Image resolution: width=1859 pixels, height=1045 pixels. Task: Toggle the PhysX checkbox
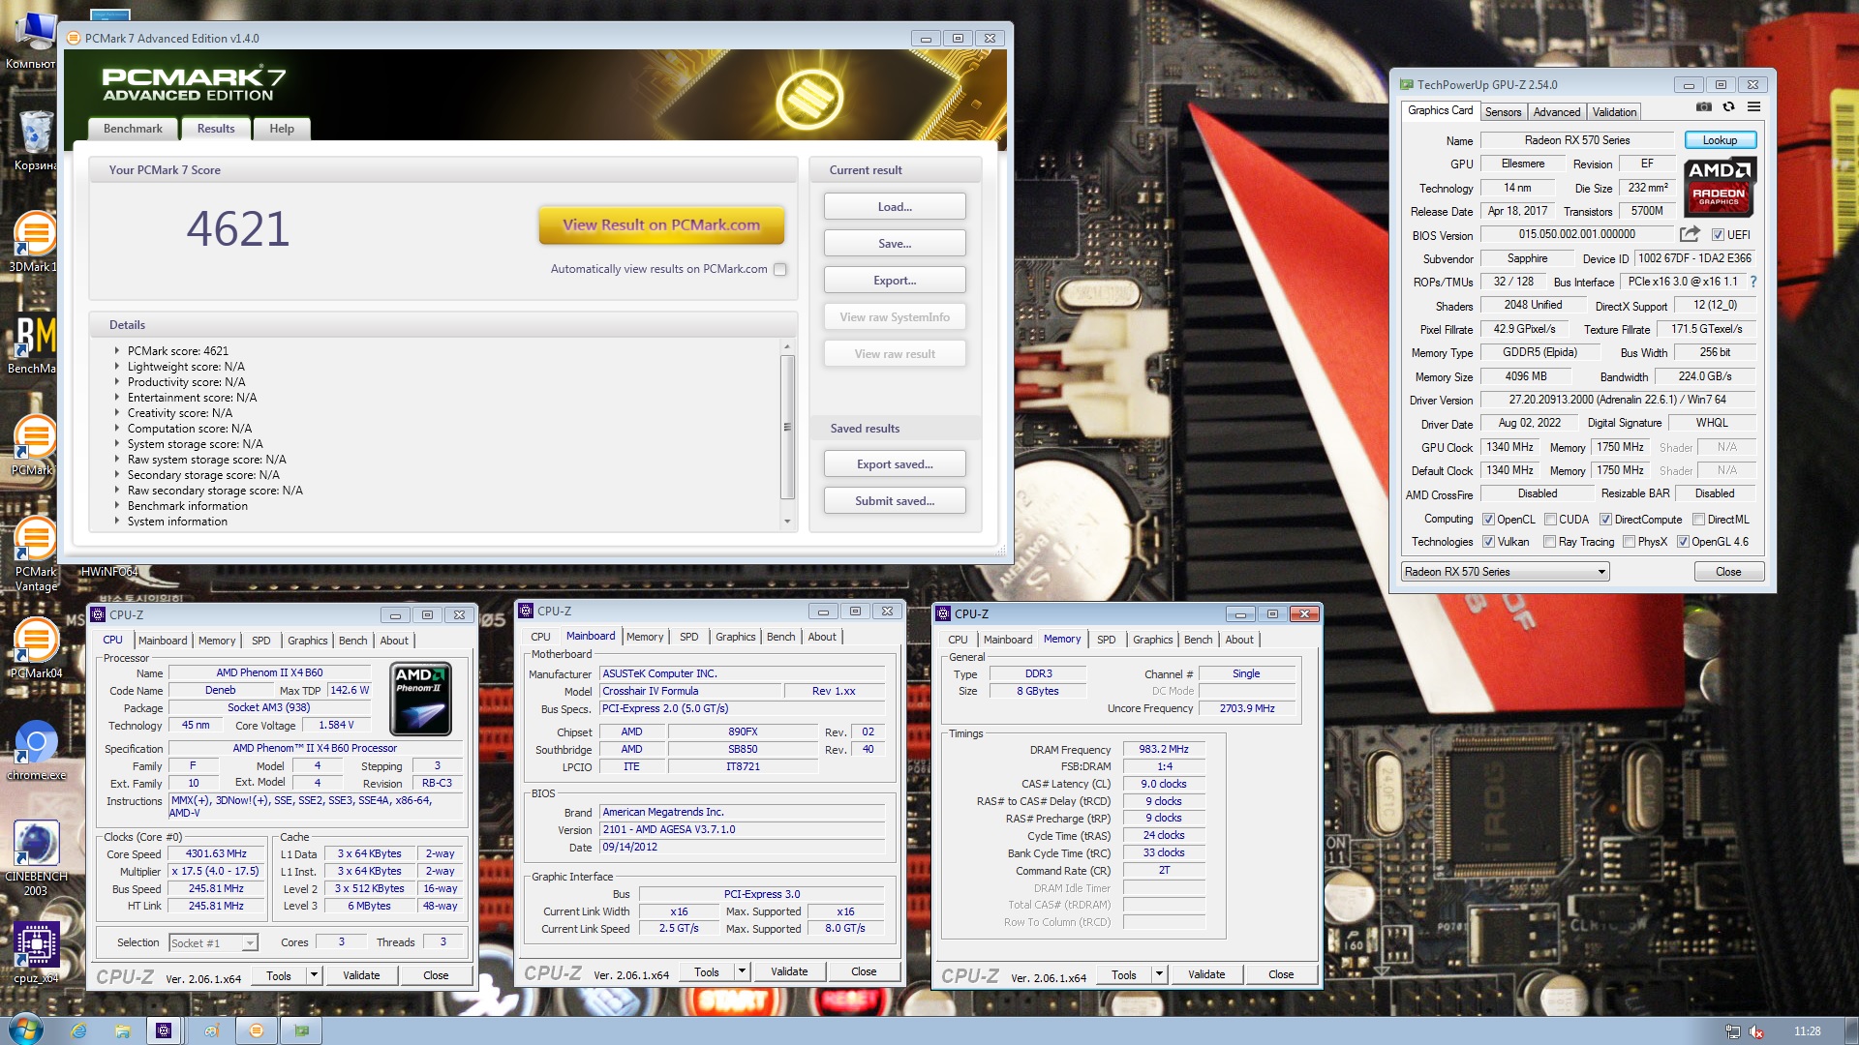[1629, 542]
